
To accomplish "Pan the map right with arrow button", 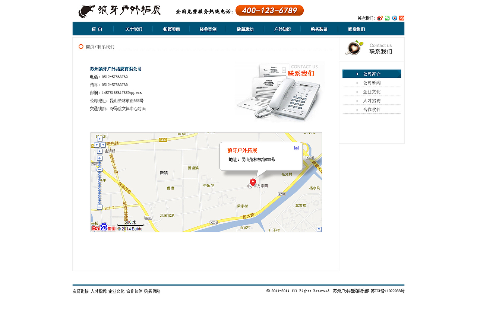I will pyautogui.click(x=103, y=145).
